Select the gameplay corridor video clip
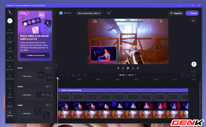The image size is (206, 127). coord(123,114)
